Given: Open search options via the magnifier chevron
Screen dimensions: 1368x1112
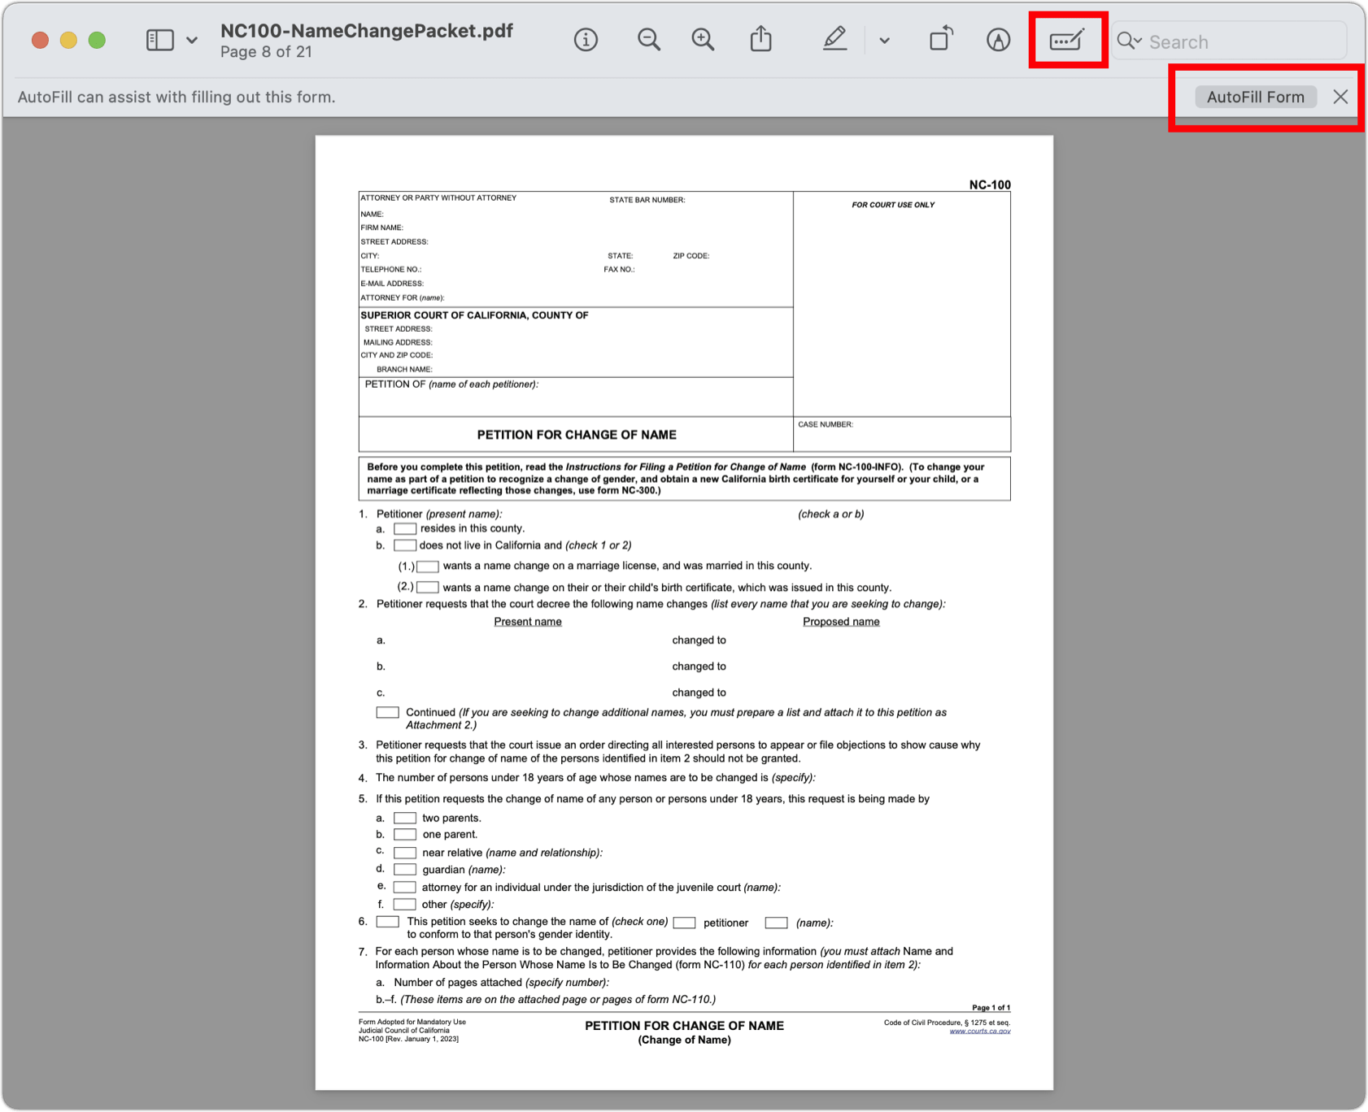Looking at the screenshot, I should (x=1139, y=41).
